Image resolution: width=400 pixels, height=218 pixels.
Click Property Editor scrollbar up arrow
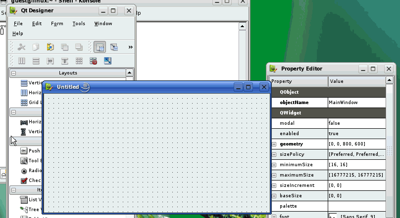[x=389, y=80]
